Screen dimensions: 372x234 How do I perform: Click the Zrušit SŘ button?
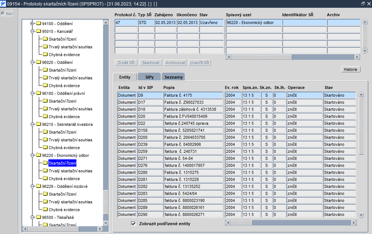pos(126,63)
